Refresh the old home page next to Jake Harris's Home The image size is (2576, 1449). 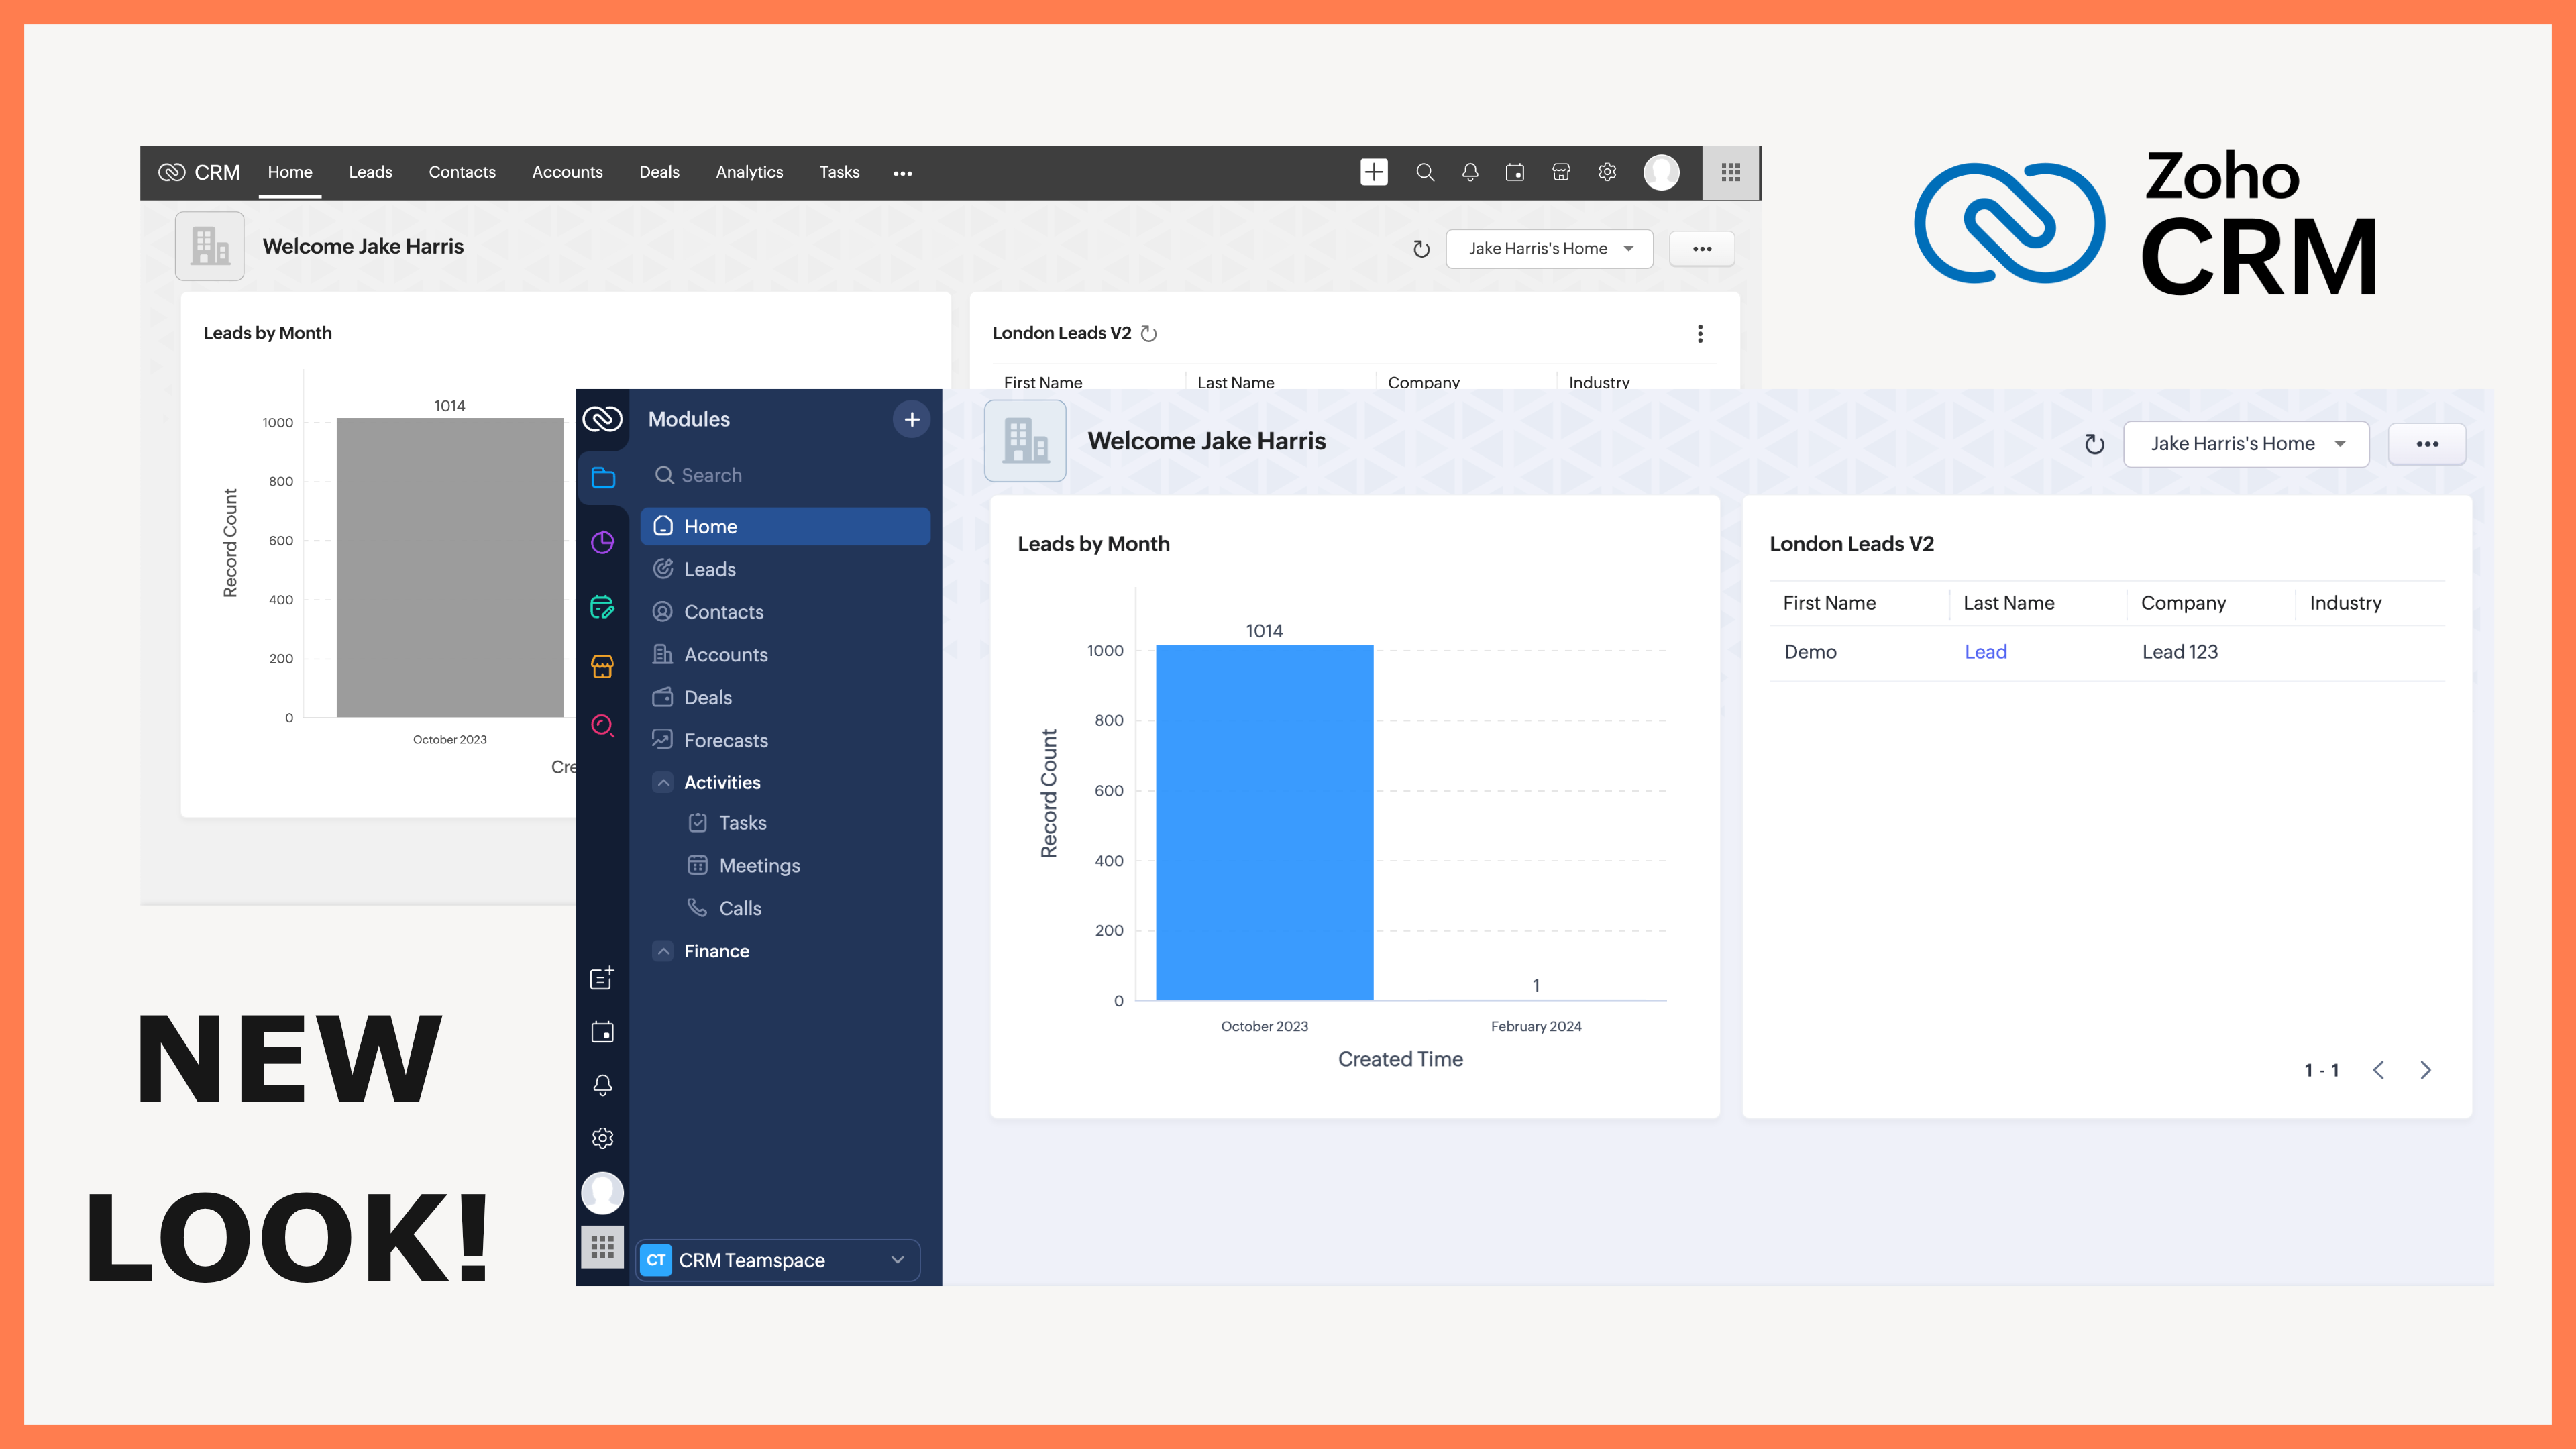[x=1421, y=249]
